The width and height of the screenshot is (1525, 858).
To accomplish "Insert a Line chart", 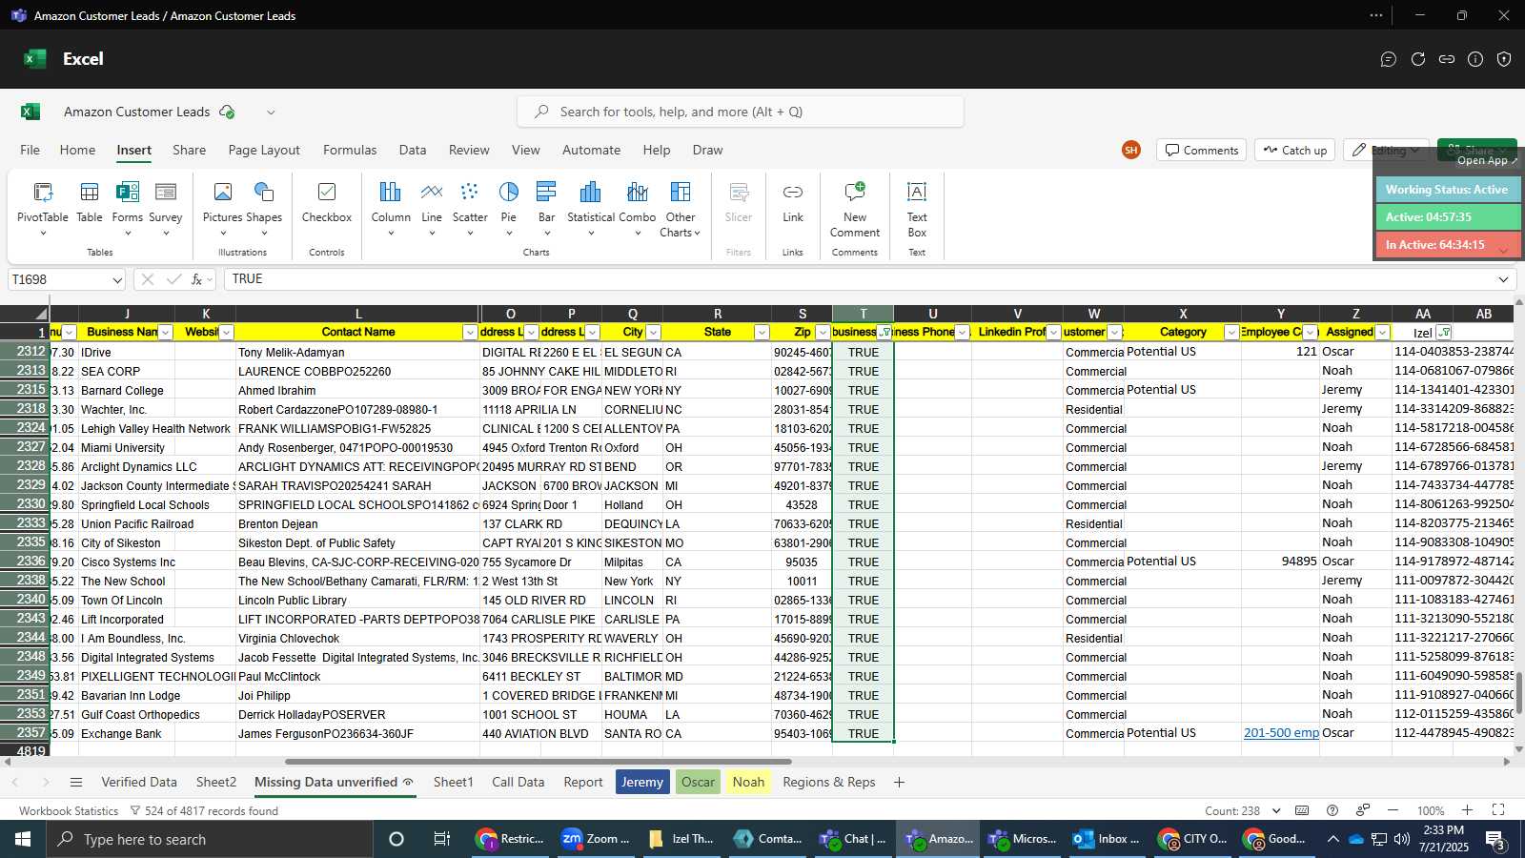I will pyautogui.click(x=432, y=208).
